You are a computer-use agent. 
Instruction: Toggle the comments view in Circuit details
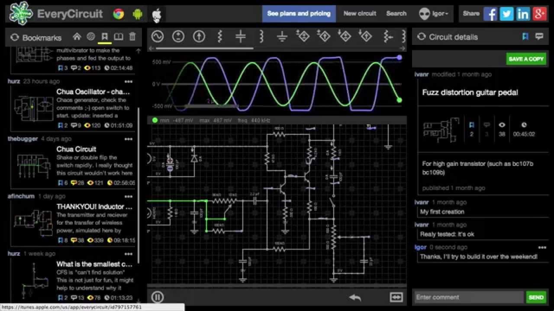click(x=539, y=37)
